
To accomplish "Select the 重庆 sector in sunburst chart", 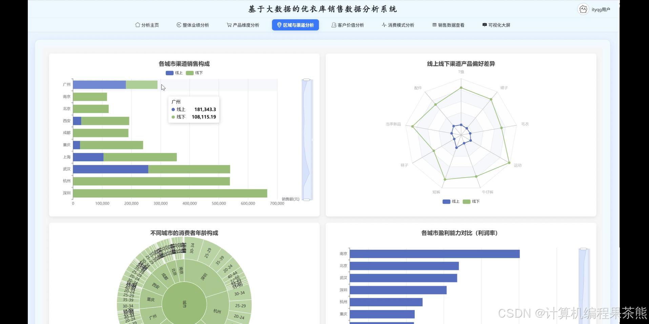I will pyautogui.click(x=151, y=299).
